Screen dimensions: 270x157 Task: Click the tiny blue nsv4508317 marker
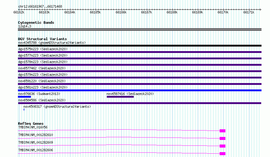[24, 110]
